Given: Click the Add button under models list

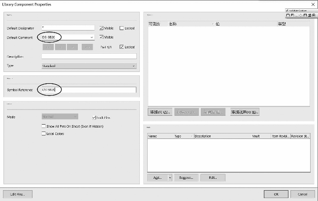Looking at the screenshot, I should pos(158,178).
